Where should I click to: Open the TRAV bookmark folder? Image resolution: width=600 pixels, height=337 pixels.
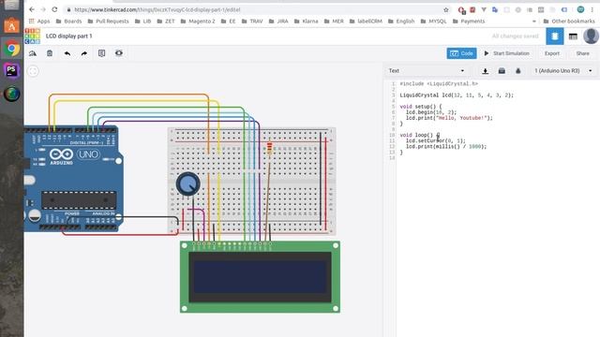click(252, 22)
